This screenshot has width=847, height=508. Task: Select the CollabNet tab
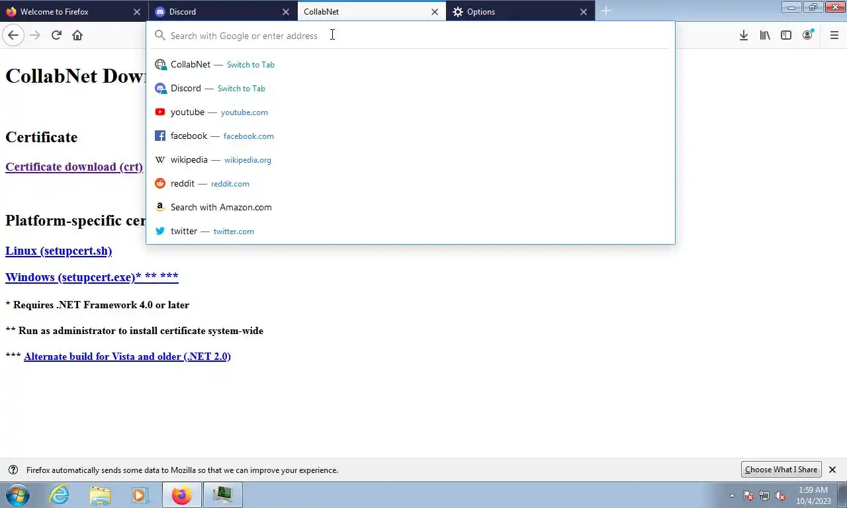pos(372,11)
